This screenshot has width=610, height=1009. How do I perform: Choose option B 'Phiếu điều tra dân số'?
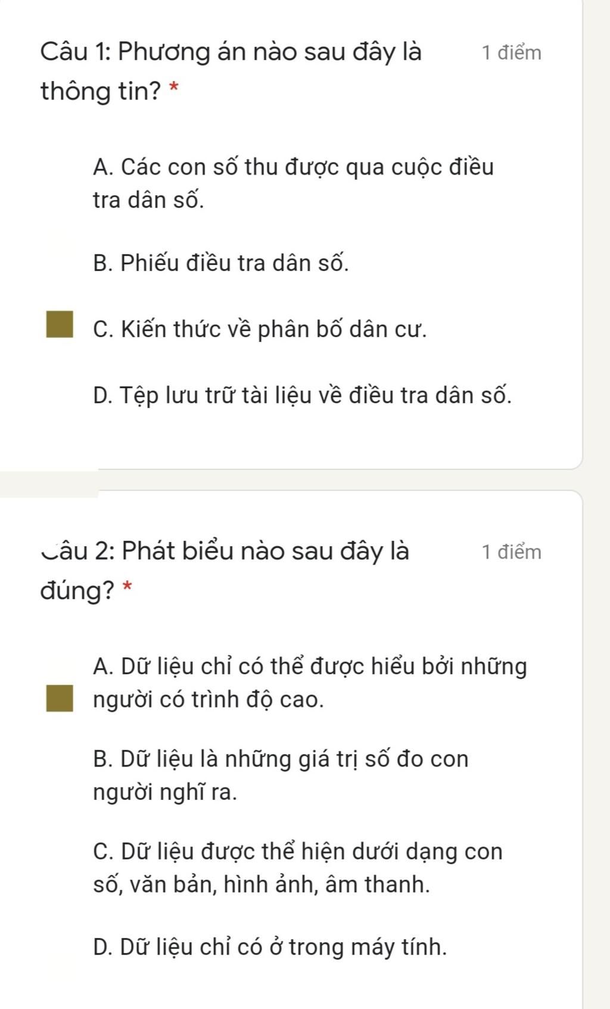(221, 263)
